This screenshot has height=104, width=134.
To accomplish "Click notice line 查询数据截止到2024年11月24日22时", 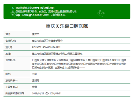I will 35,8.
